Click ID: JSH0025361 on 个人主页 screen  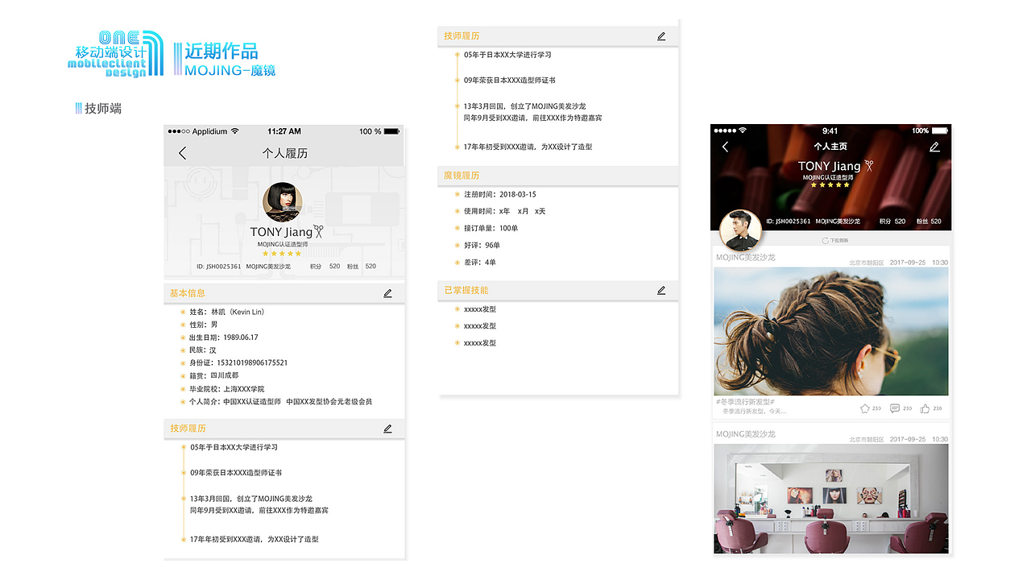pos(789,221)
